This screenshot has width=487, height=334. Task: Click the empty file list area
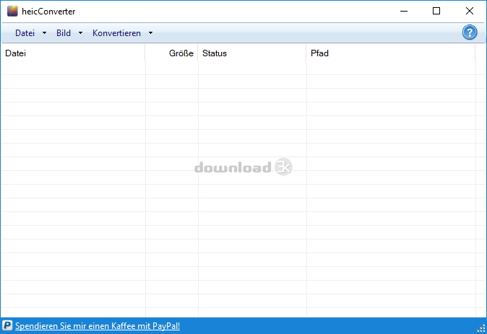click(238, 216)
